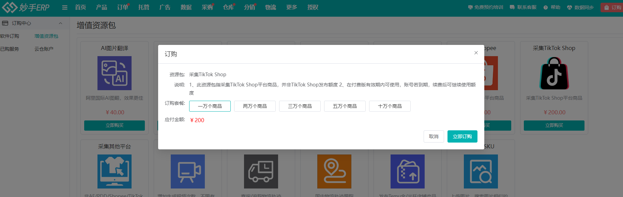Open the 仓库 menu
623x197 pixels.
[x=228, y=7]
